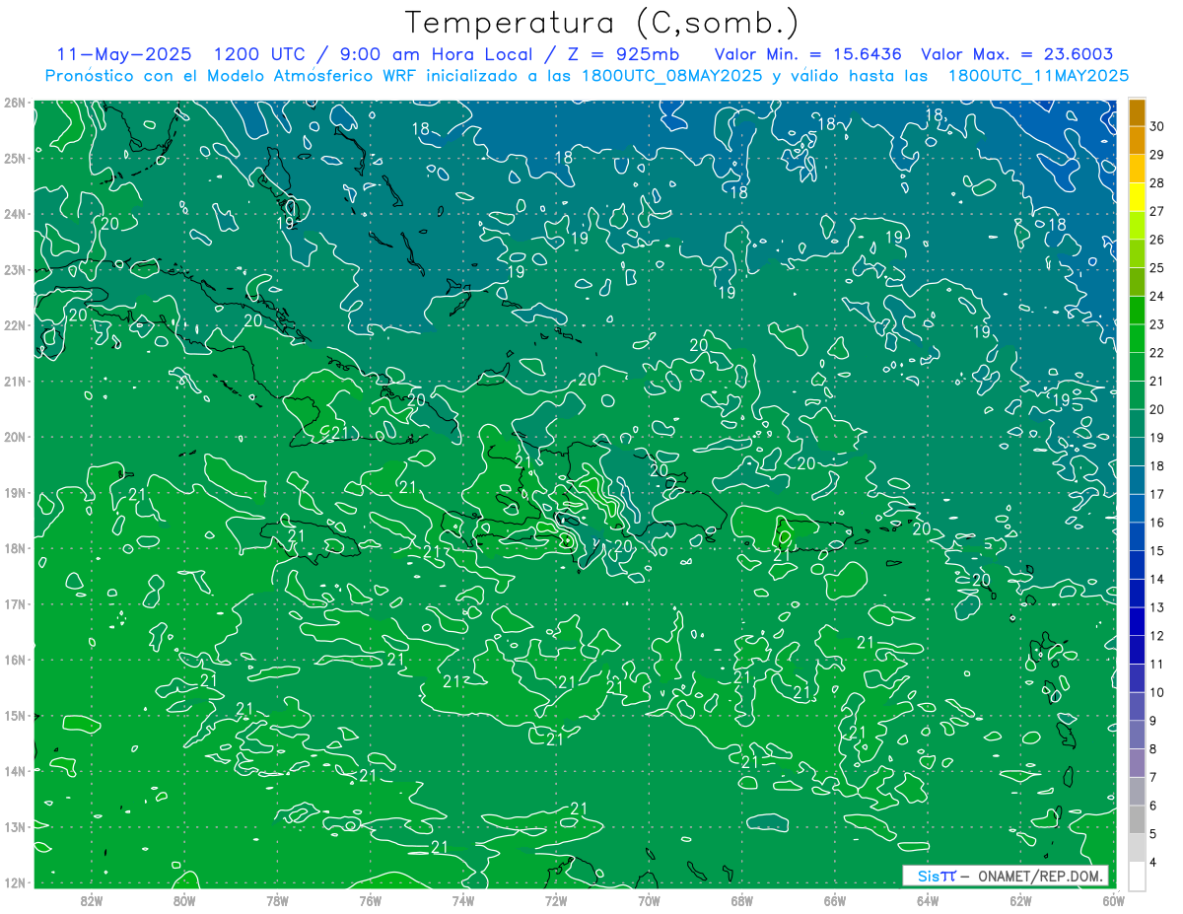Click the gray swatch between 5 and 6
The image size is (1183, 914).
pyautogui.click(x=1137, y=818)
